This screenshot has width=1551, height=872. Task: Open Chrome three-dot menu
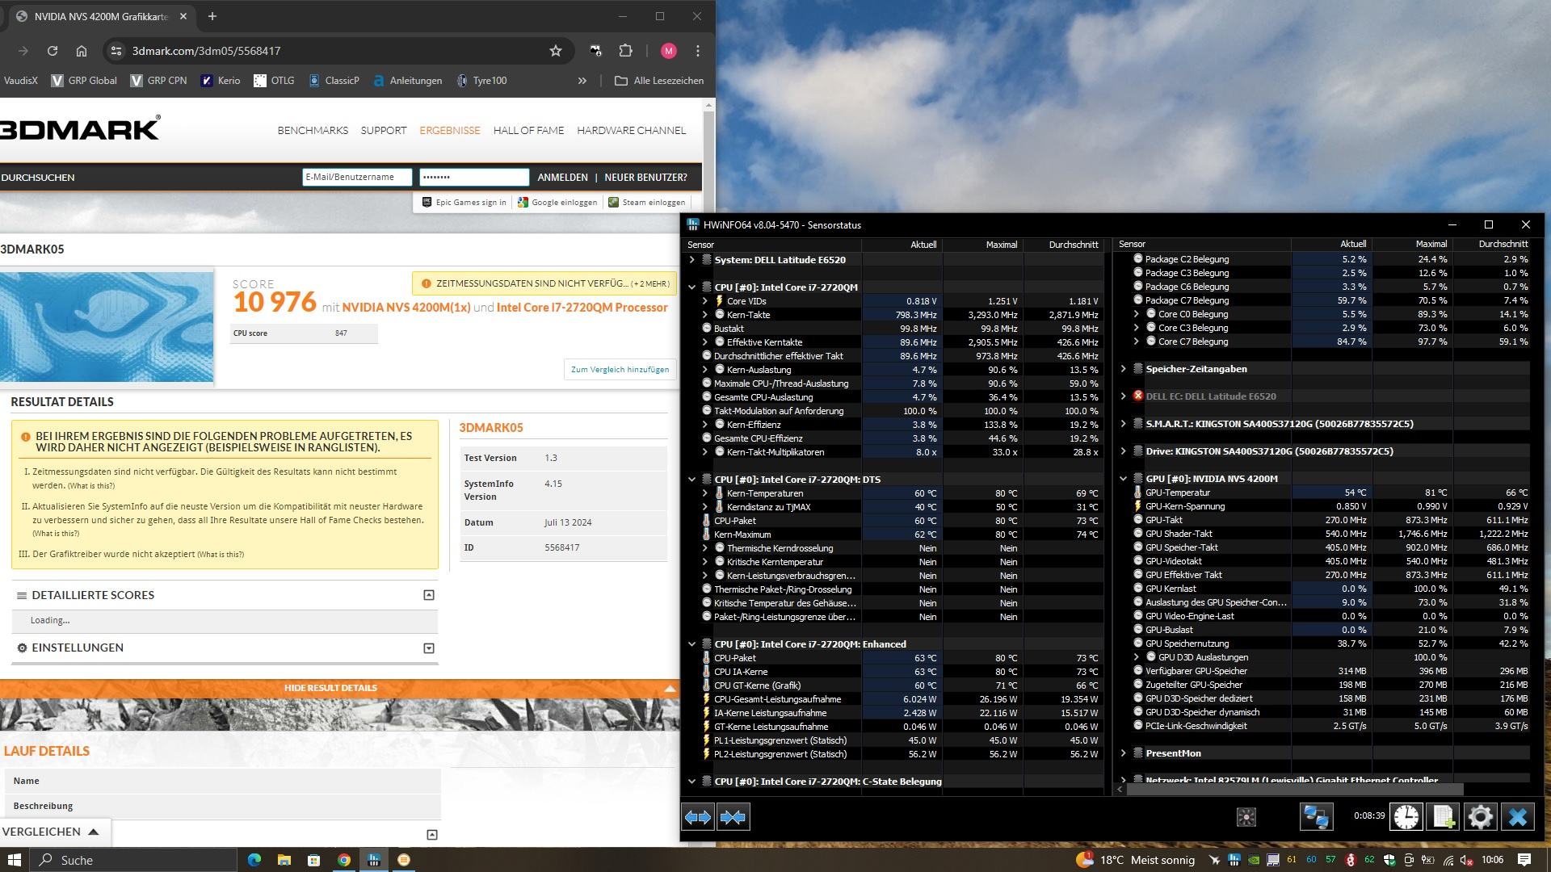[698, 51]
